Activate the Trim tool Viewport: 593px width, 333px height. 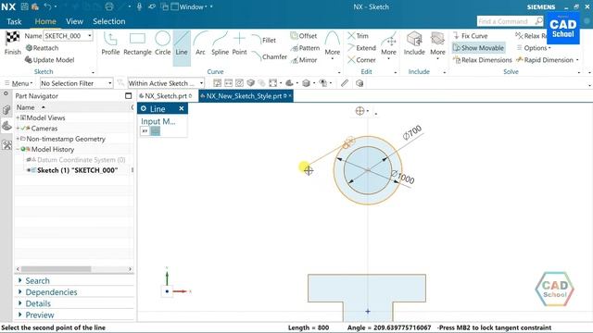tap(358, 36)
